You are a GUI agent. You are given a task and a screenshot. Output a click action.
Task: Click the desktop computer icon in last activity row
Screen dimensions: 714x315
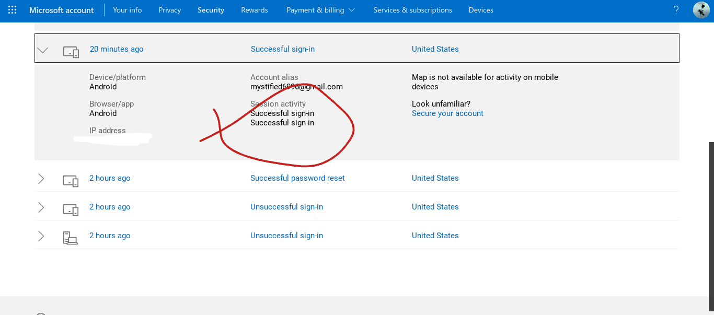71,238
